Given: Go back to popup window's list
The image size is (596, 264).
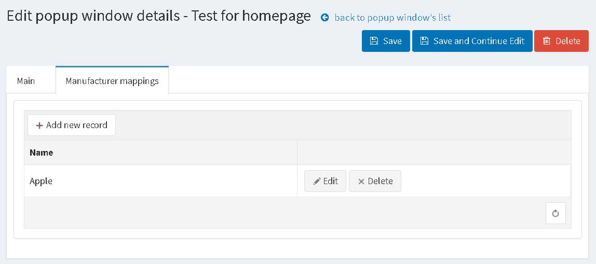Looking at the screenshot, I should coord(392,18).
